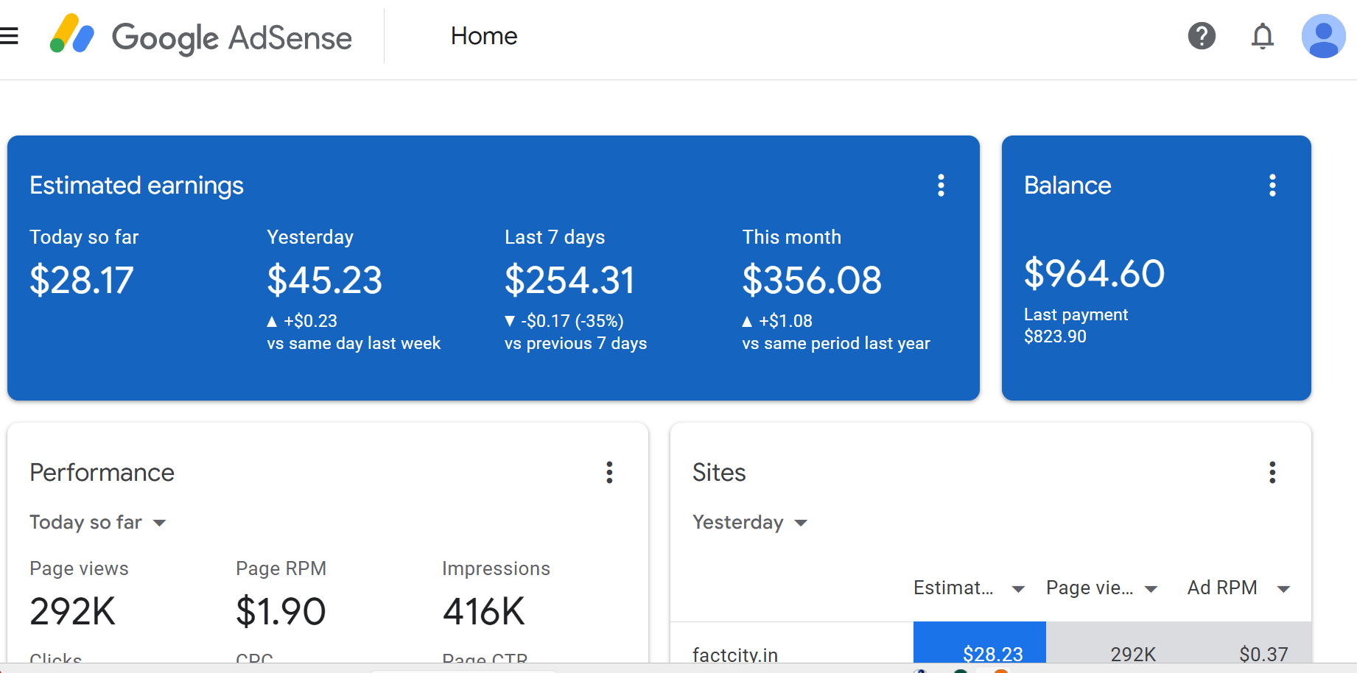
Task: Open Performance card more options
Action: click(x=609, y=472)
